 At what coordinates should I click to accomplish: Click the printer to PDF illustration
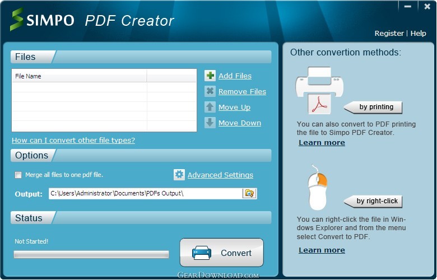coord(319,90)
